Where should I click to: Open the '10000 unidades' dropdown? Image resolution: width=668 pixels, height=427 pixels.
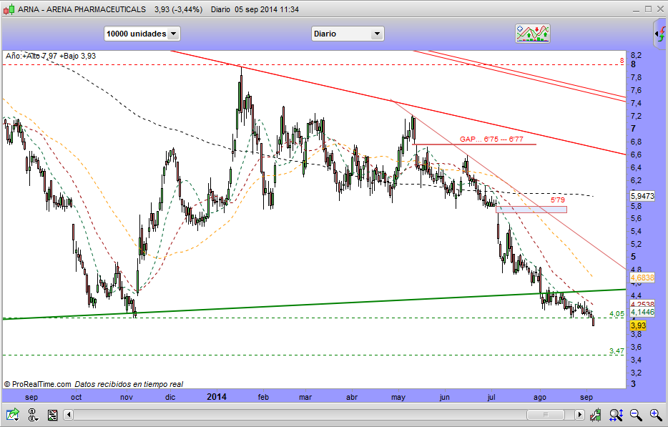[142, 34]
